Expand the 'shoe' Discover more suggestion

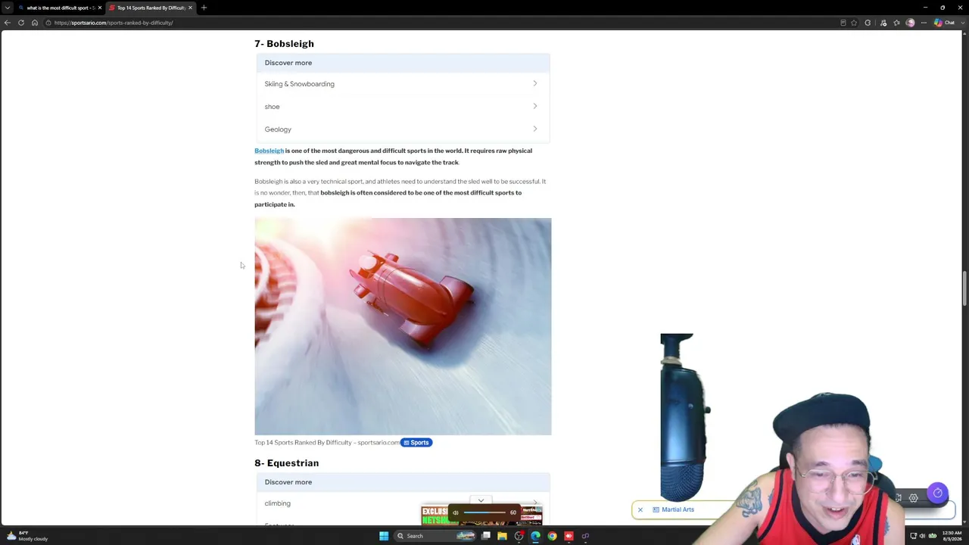pyautogui.click(x=403, y=107)
